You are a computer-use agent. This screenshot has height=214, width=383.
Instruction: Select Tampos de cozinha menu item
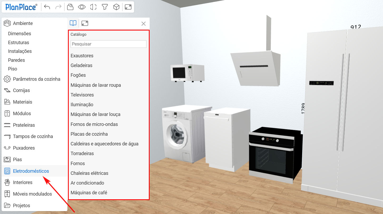click(x=33, y=136)
